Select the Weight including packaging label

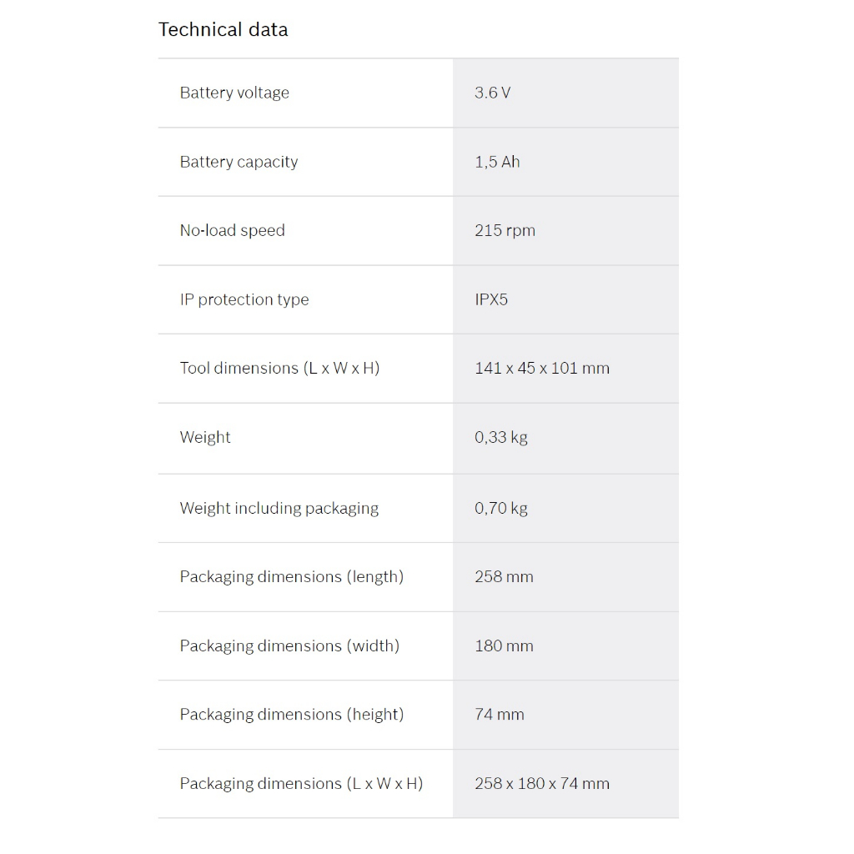tap(279, 508)
